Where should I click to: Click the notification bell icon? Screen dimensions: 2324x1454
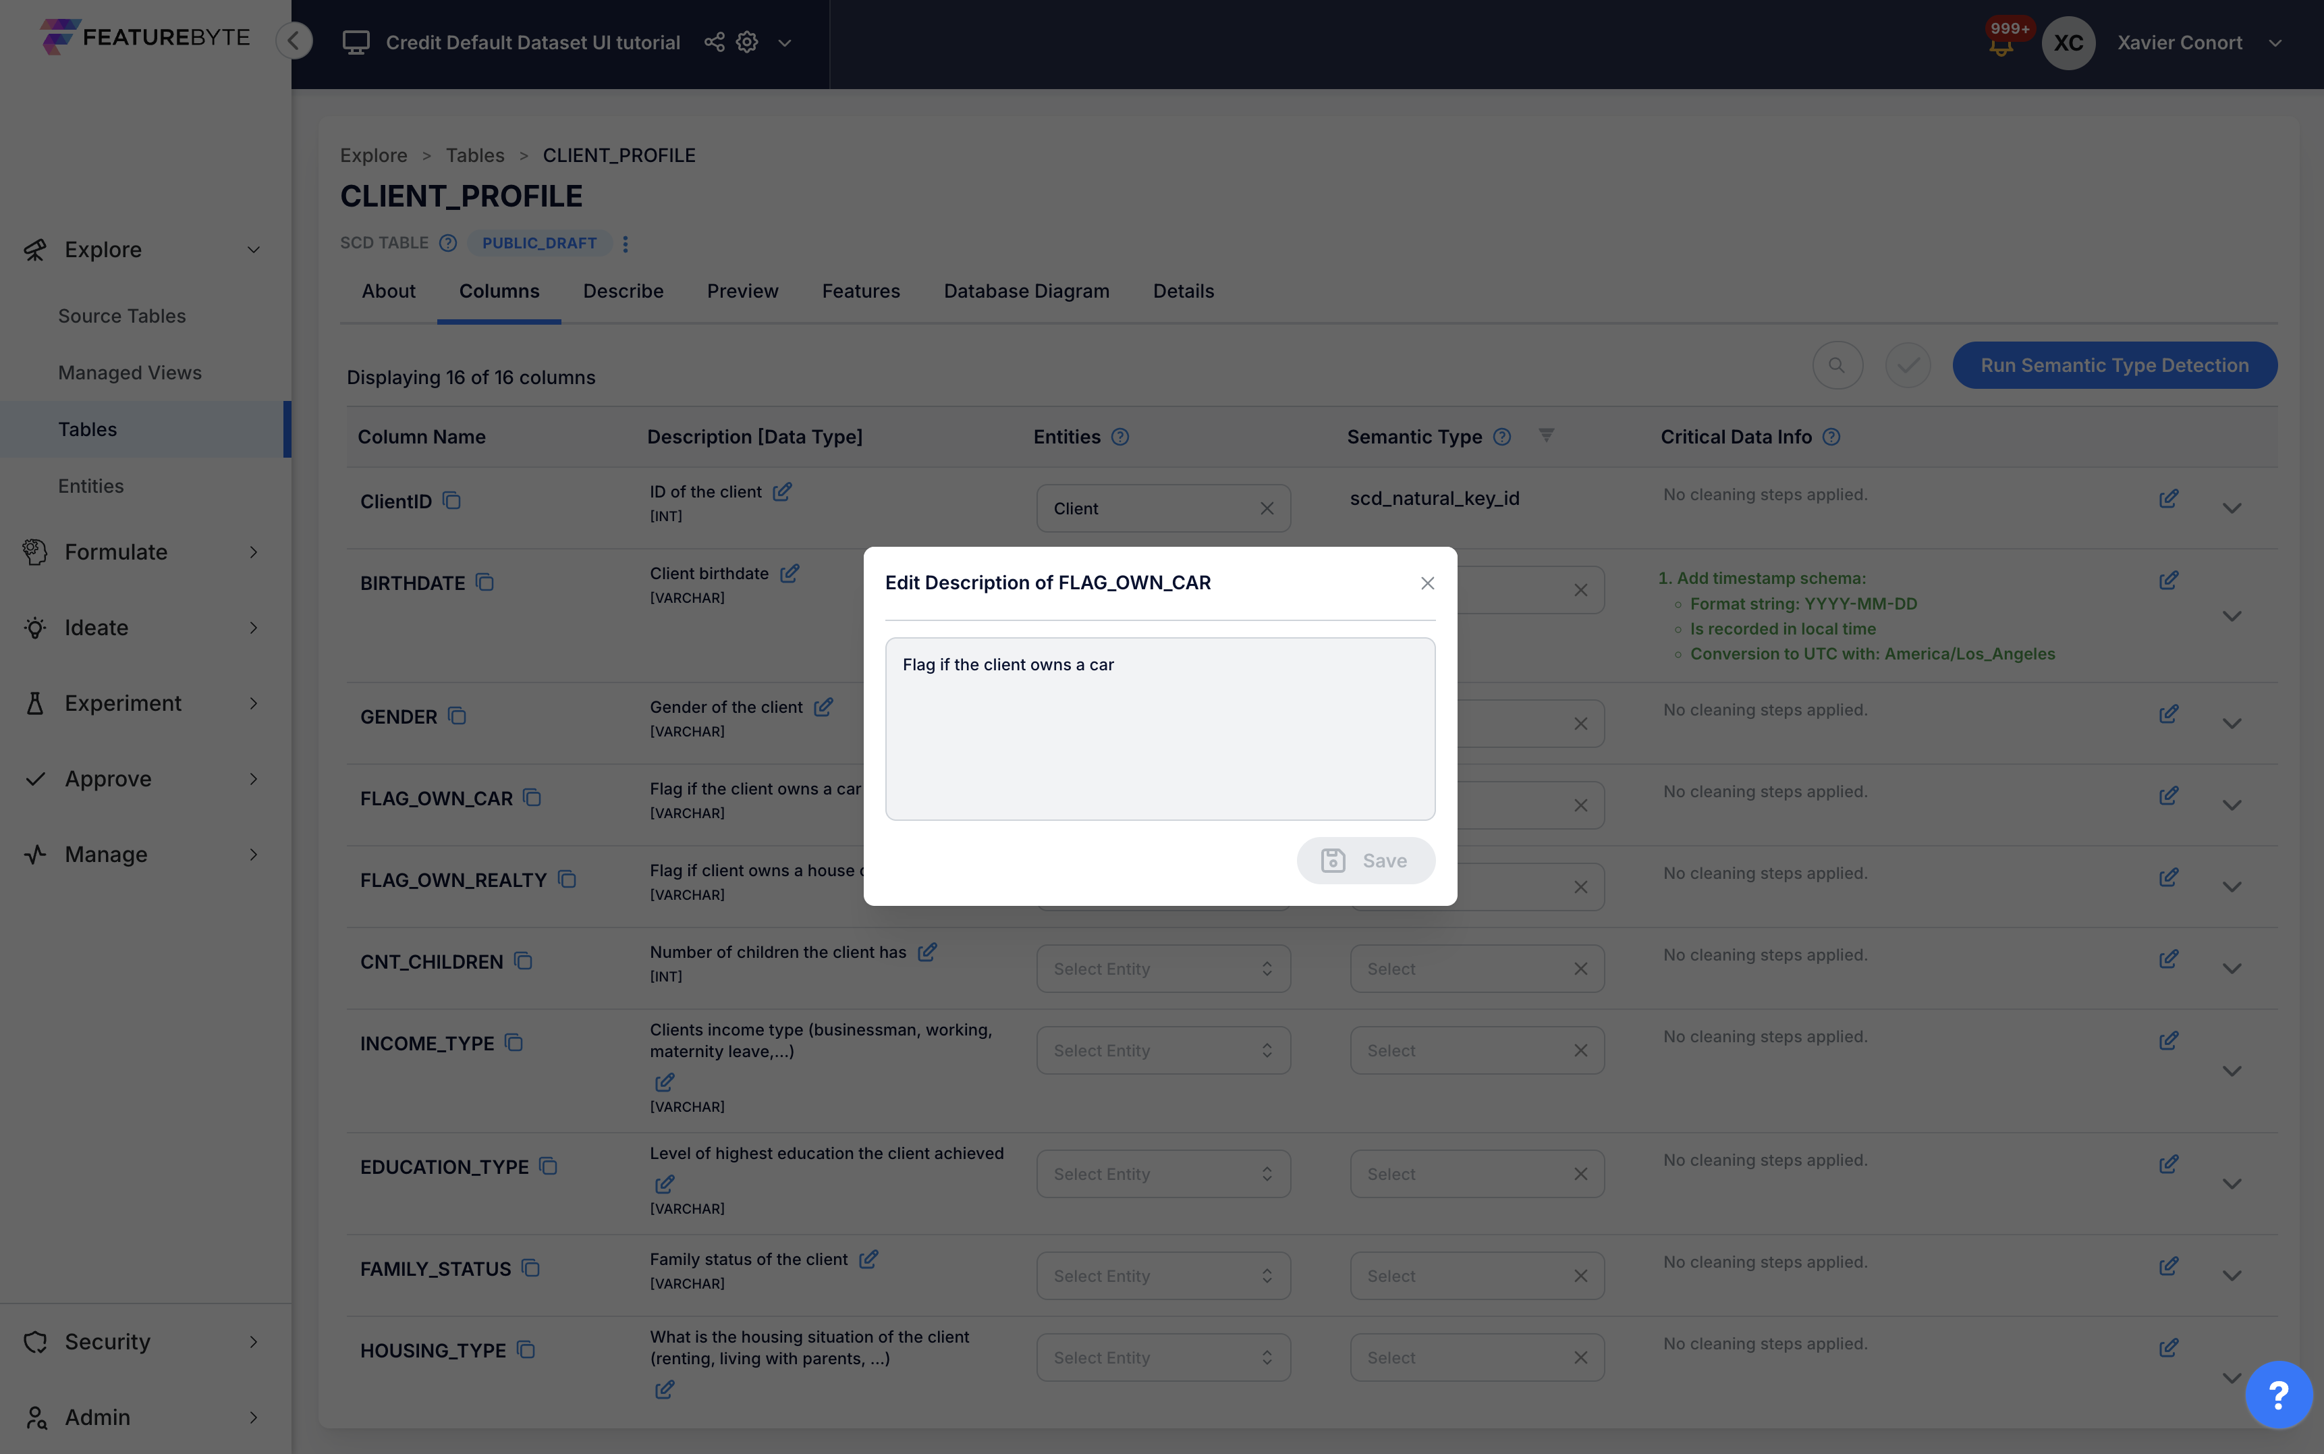(x=2001, y=45)
